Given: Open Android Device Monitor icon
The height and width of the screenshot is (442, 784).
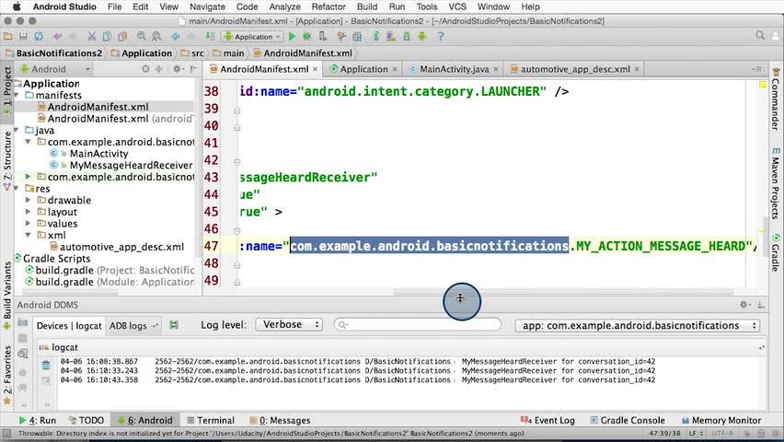Looking at the screenshot, I should [422, 37].
